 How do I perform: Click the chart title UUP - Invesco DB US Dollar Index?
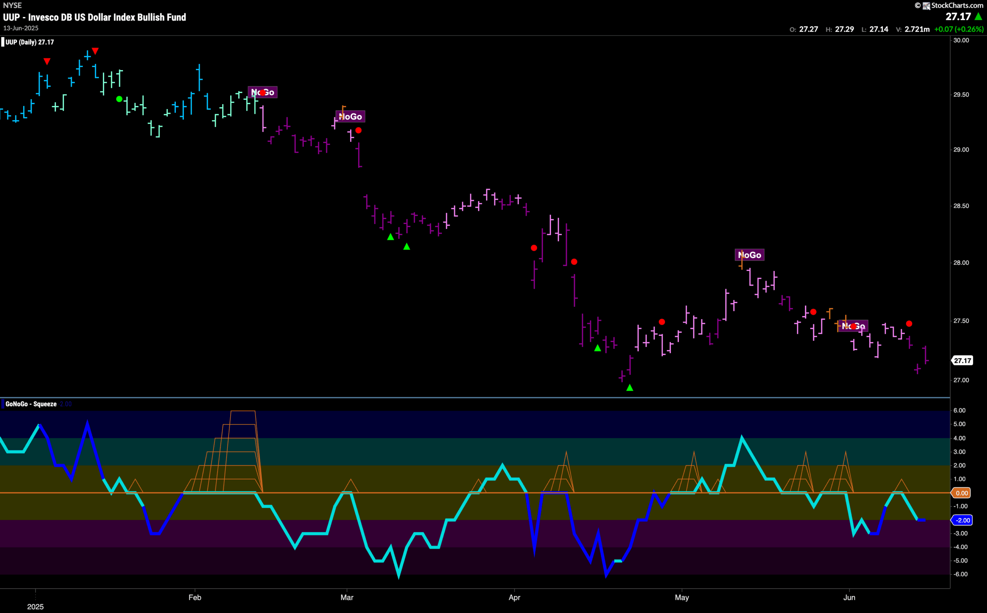[x=94, y=17]
